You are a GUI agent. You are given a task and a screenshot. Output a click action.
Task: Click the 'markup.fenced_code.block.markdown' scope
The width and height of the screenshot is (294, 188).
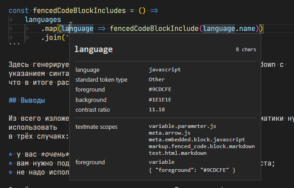(x=202, y=146)
